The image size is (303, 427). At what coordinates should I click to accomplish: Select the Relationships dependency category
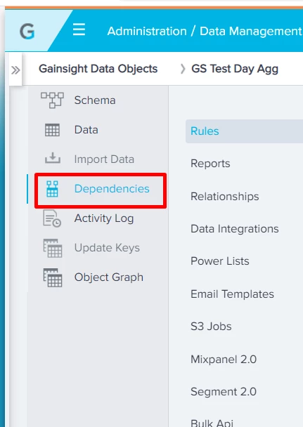[225, 197]
